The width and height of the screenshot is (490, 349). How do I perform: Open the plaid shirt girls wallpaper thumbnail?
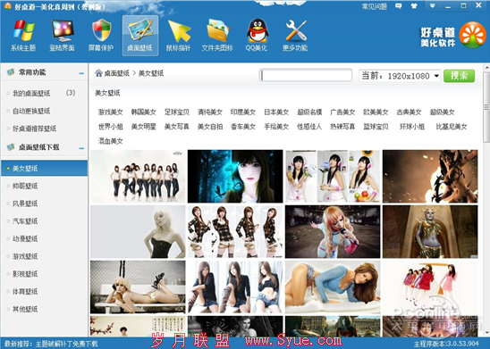[235, 232]
